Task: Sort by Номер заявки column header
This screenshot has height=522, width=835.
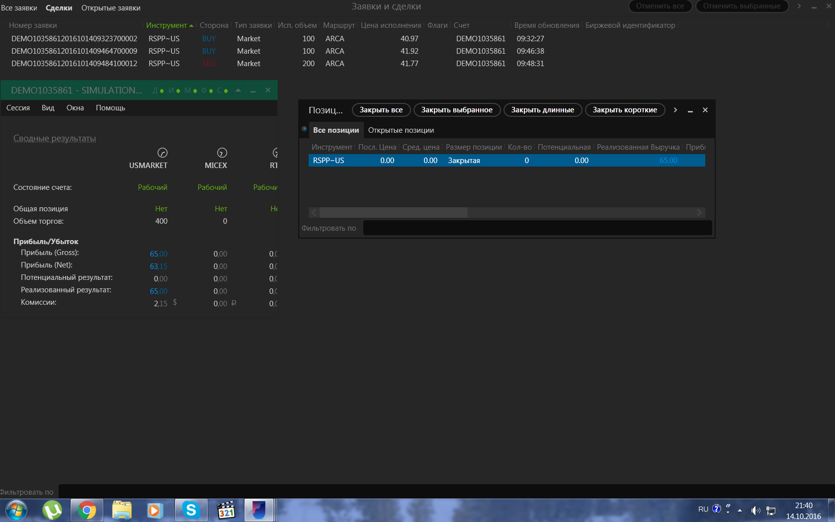Action: point(33,25)
